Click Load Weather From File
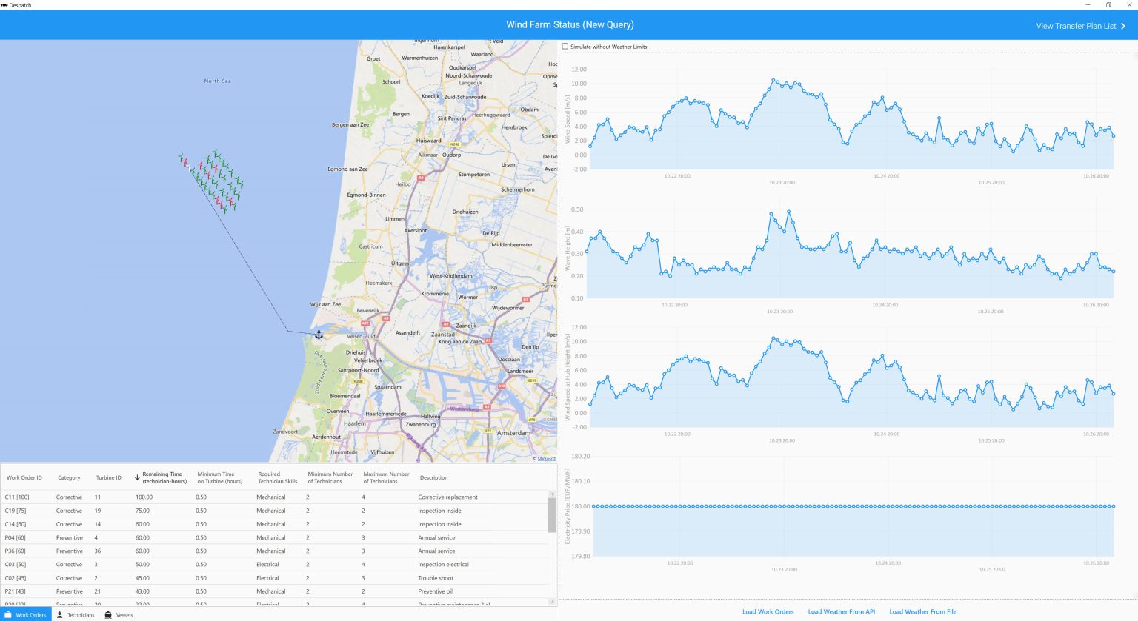The width and height of the screenshot is (1138, 621). pos(922,612)
